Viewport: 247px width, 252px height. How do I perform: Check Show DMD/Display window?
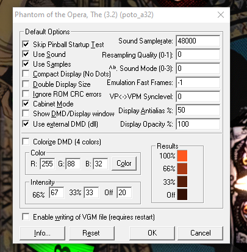point(26,114)
